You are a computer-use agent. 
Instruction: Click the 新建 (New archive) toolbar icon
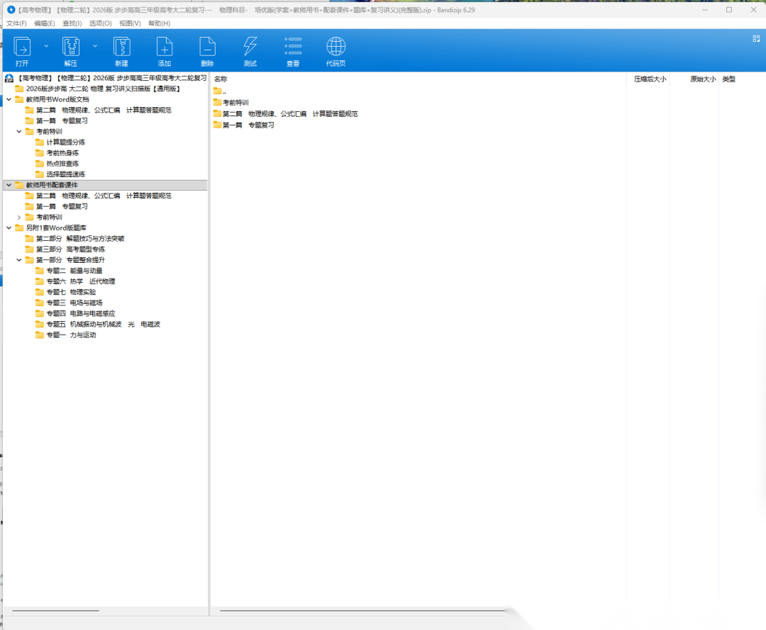(121, 47)
